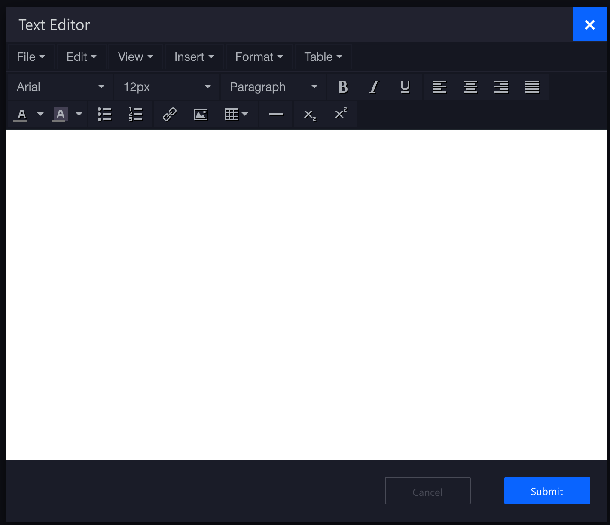Viewport: 610px width, 525px height.
Task: Open the Insert menu
Action: (195, 57)
